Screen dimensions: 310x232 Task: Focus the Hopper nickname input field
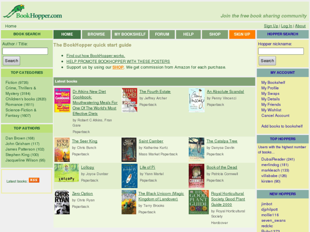(281, 51)
